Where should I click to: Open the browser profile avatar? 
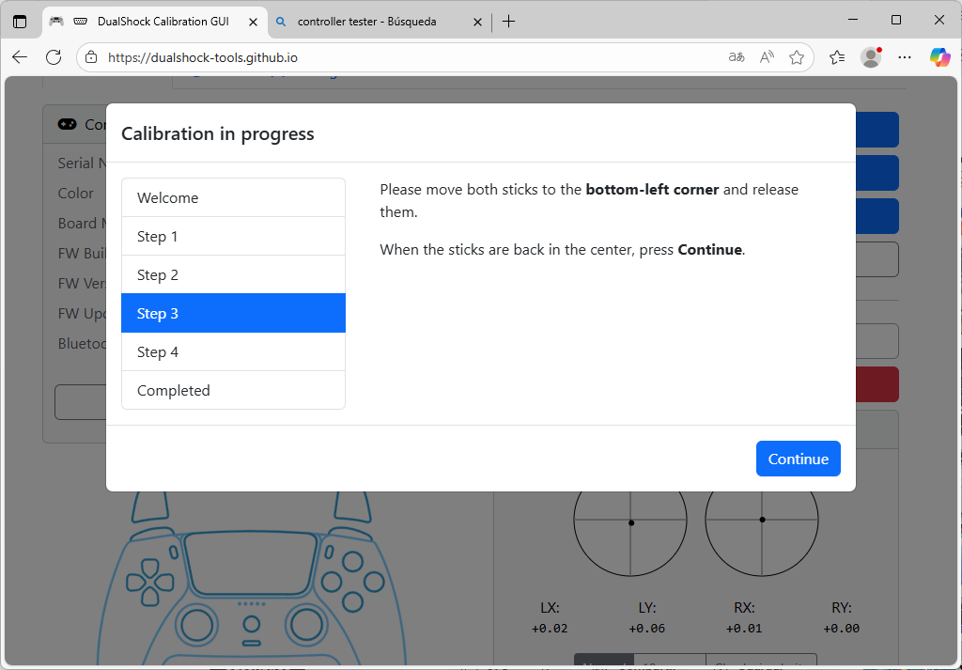[x=871, y=57]
